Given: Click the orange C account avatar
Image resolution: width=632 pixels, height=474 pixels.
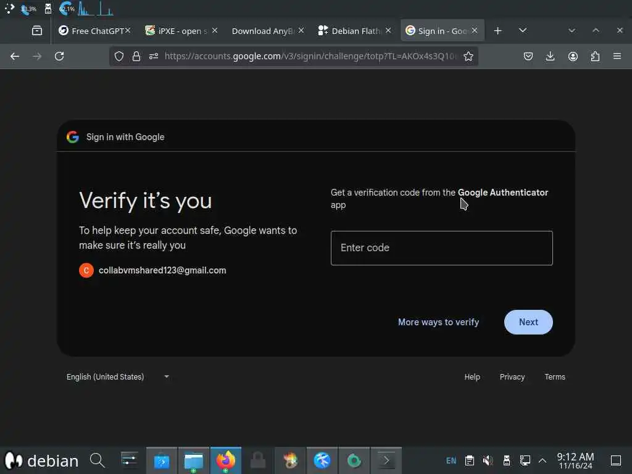Looking at the screenshot, I should point(86,270).
